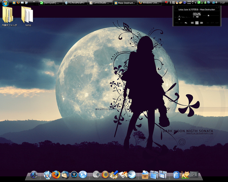Click the seek position knob in media player
Screen dimensions: 228x182
(x=179, y=19)
